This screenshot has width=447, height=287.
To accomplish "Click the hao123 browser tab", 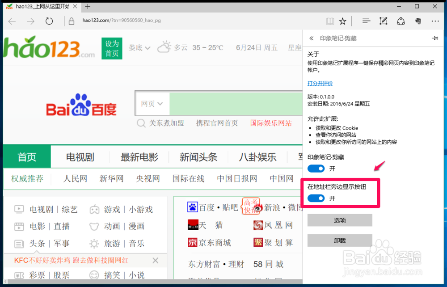I will coord(42,6).
